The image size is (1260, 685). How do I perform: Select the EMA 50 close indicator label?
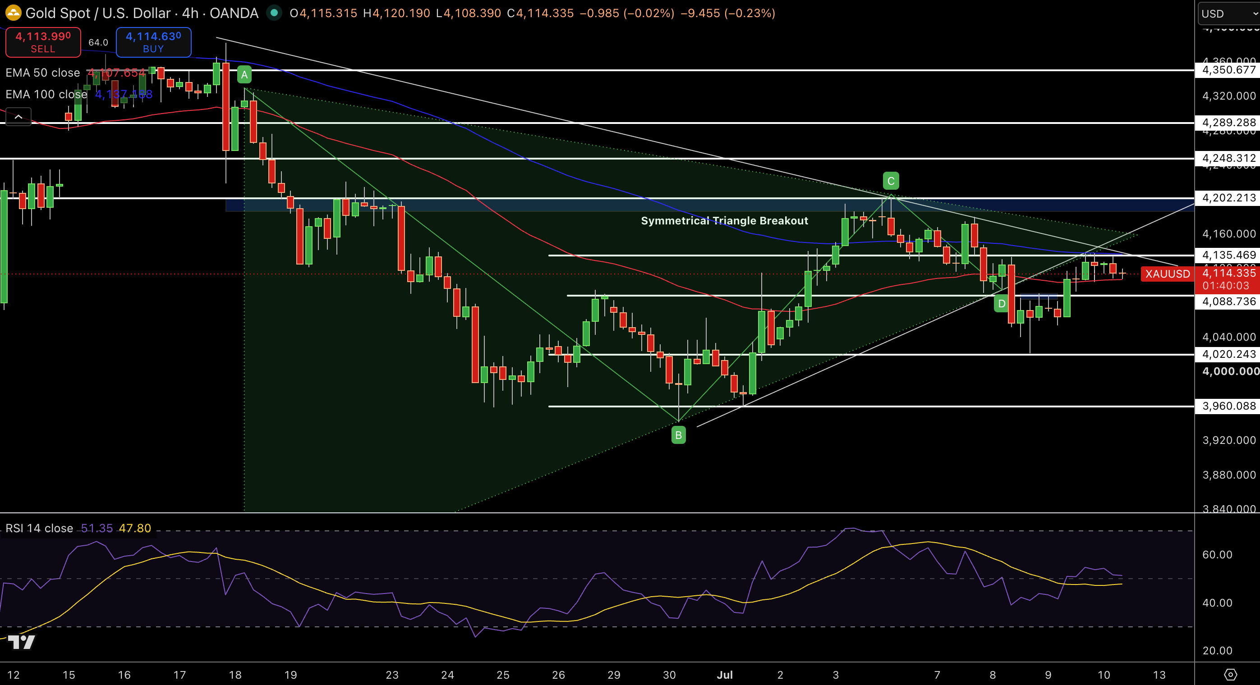pos(42,73)
